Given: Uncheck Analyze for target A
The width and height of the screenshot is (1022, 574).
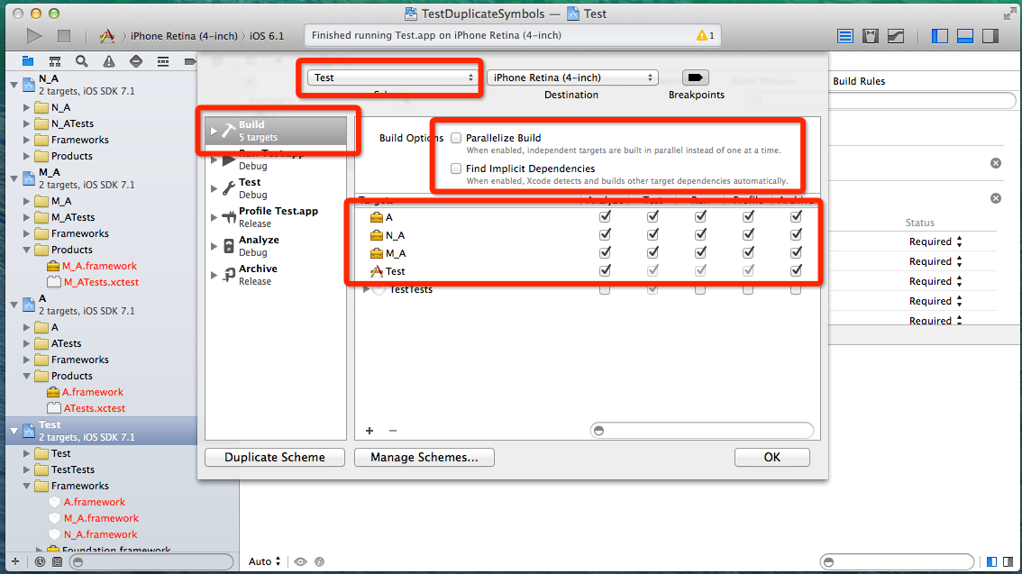Looking at the screenshot, I should tap(605, 216).
